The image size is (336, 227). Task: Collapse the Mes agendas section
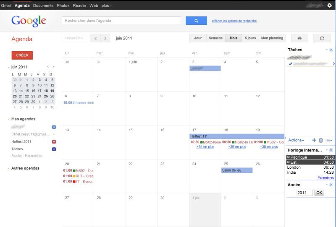(x=8, y=119)
